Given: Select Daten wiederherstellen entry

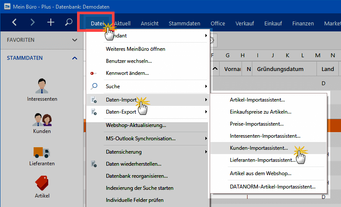Looking at the screenshot, I should (x=148, y=164).
